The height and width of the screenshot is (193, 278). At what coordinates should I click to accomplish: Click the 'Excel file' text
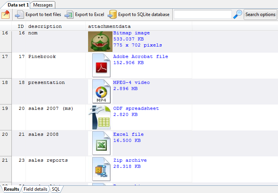[x=129, y=134]
